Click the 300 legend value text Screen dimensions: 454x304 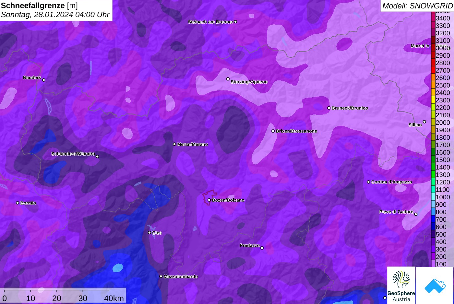441,249
